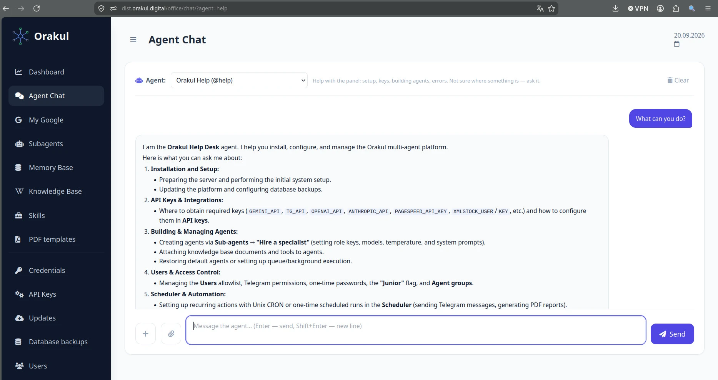718x380 pixels.
Task: Open the browser application menu
Action: 708,8
